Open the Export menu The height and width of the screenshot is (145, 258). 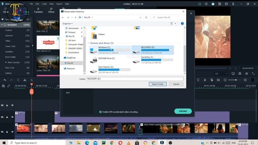59,4
